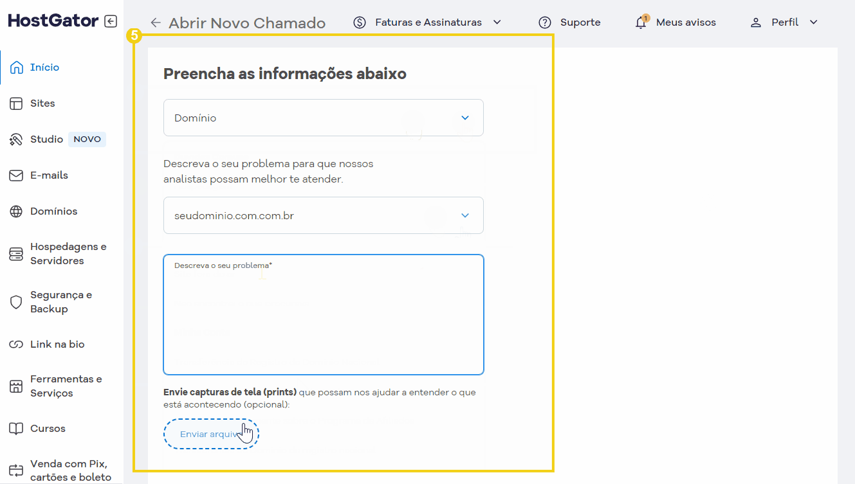Screen dimensions: 855x484
Task: Open Hospedagens e Servidores menu item
Action: (68, 254)
